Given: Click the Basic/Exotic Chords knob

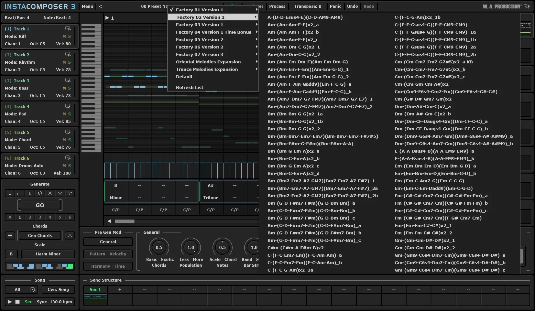Looking at the screenshot, I should (159, 248).
